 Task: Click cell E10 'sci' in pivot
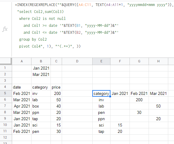101,125
